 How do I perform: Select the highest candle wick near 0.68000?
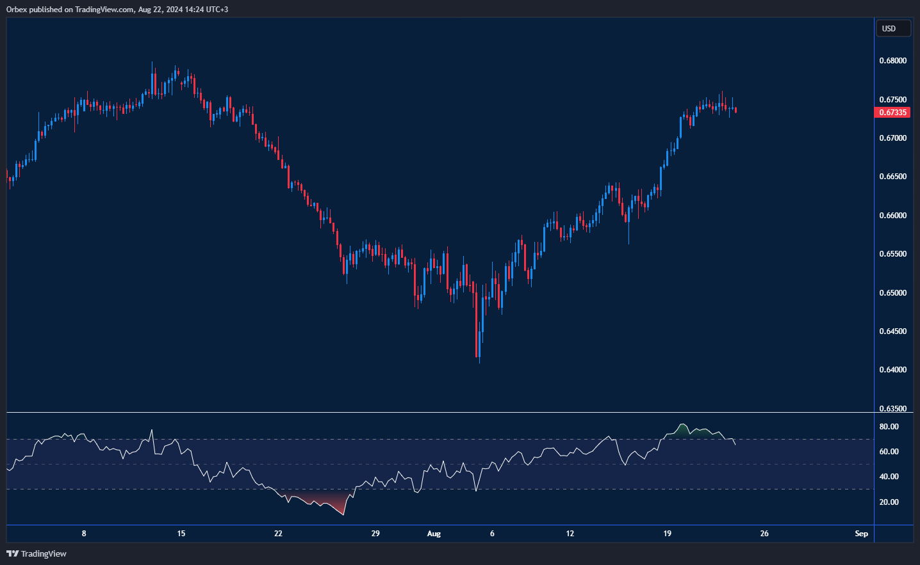152,66
